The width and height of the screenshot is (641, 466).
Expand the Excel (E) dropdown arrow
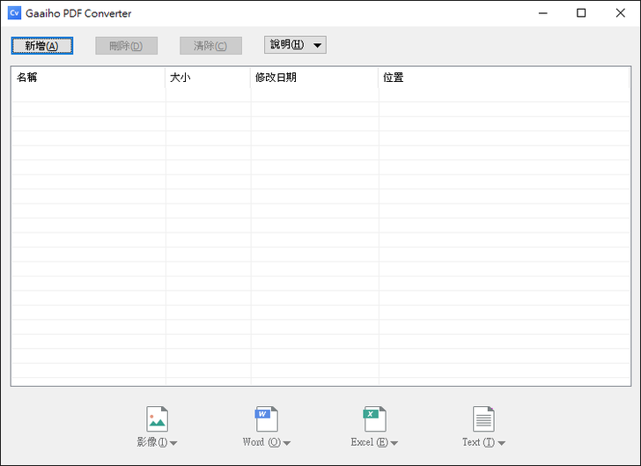click(394, 443)
